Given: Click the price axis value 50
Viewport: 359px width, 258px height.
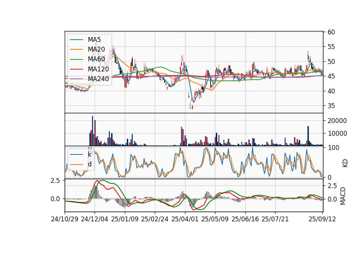Looking at the screenshot, I should coord(331,62).
